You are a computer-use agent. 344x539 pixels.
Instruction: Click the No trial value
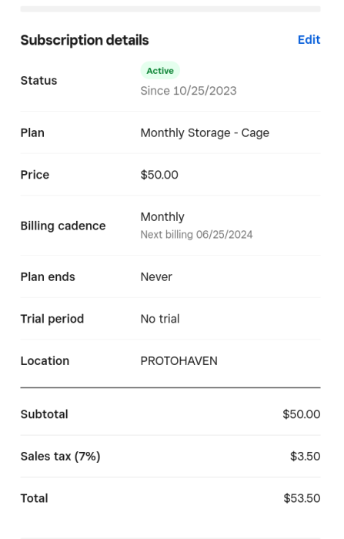click(160, 319)
